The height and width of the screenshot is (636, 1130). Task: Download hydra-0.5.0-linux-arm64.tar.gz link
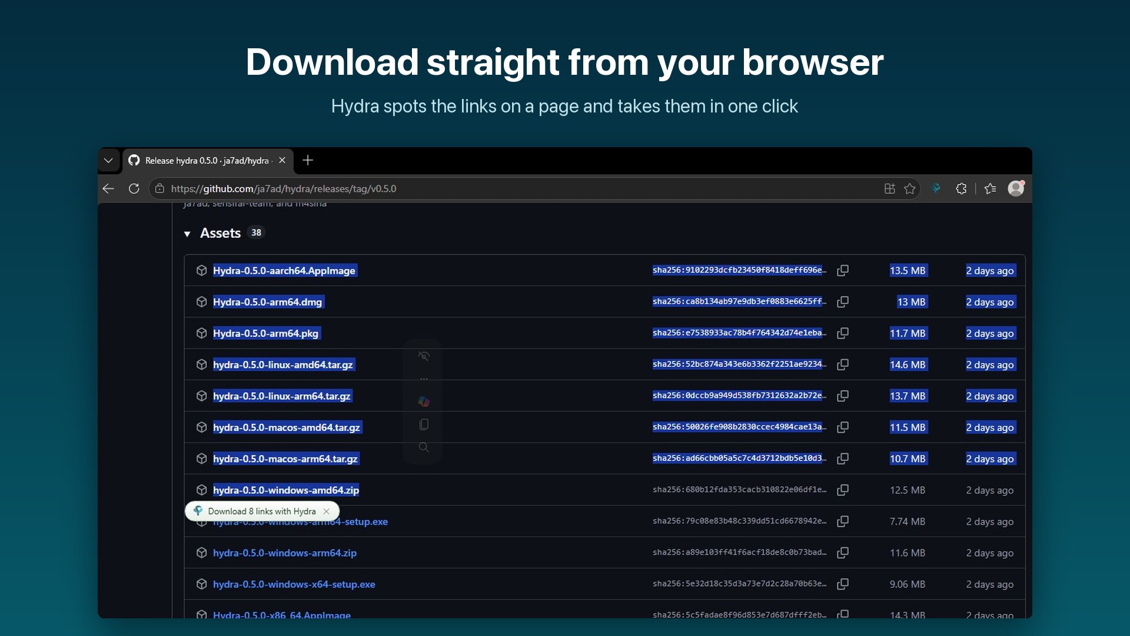pyautogui.click(x=282, y=396)
